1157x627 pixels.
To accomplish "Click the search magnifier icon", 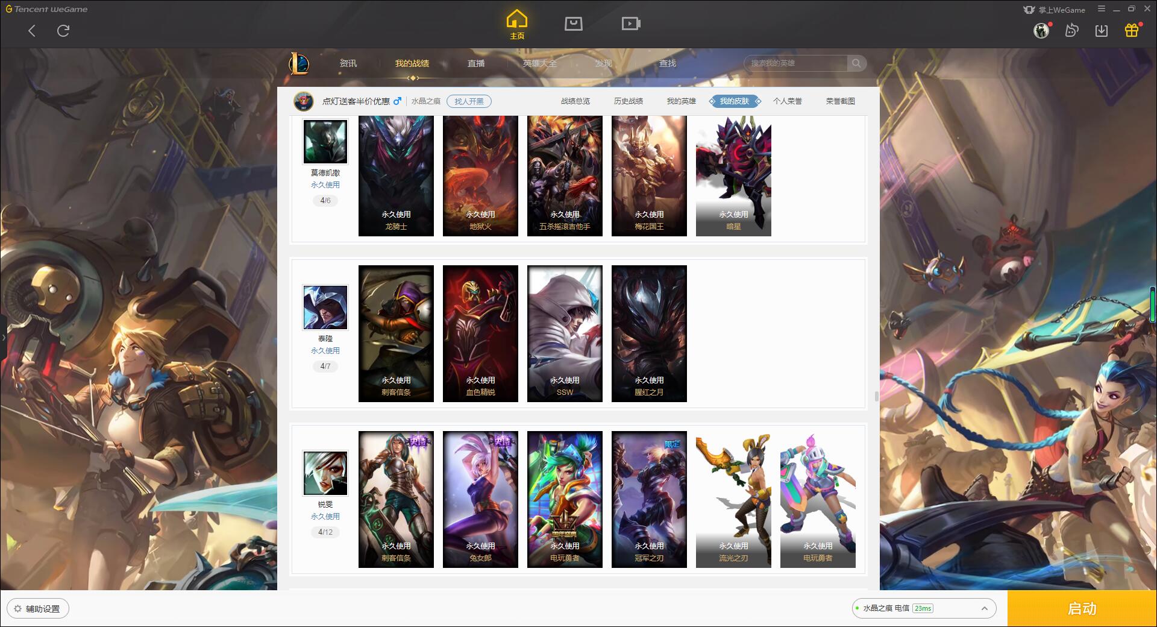I will click(x=856, y=63).
